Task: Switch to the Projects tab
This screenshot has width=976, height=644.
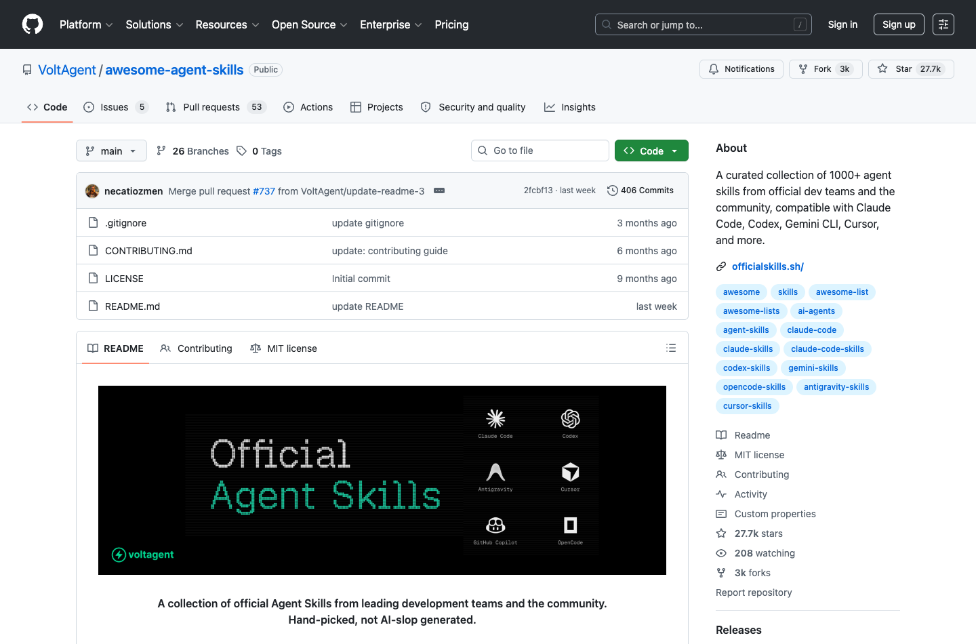Action: coord(376,107)
